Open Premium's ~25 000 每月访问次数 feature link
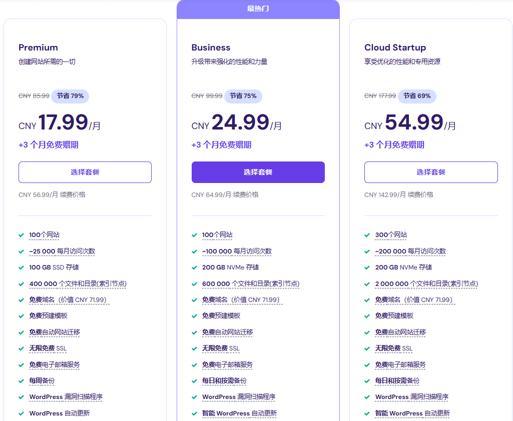 [62, 251]
